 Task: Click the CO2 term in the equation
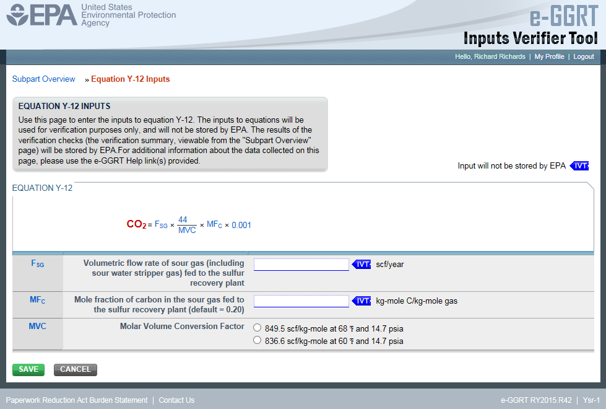[136, 224]
